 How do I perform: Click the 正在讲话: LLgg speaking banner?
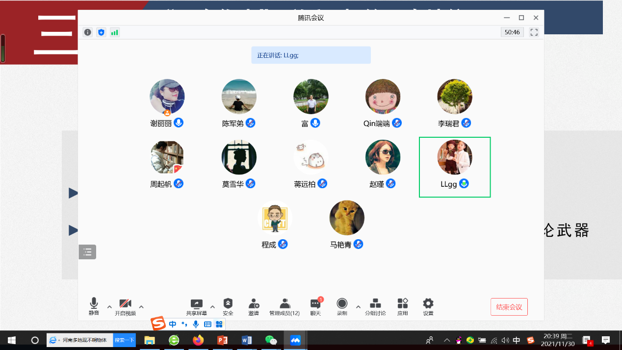(311, 55)
